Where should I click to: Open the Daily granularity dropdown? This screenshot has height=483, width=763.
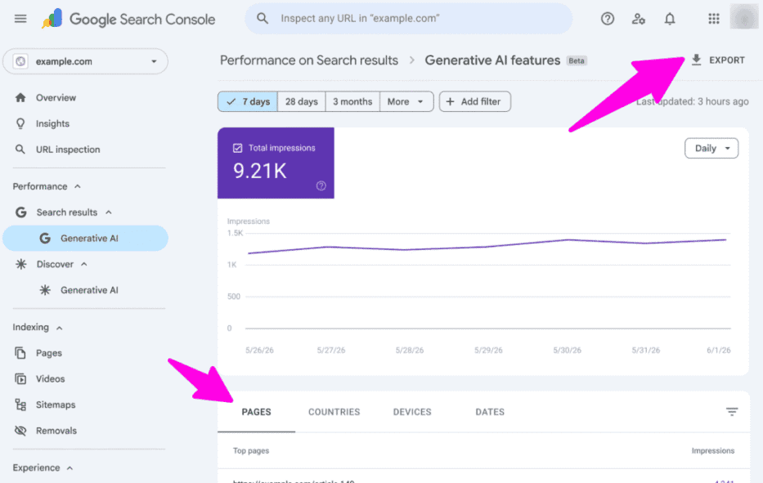click(x=711, y=149)
